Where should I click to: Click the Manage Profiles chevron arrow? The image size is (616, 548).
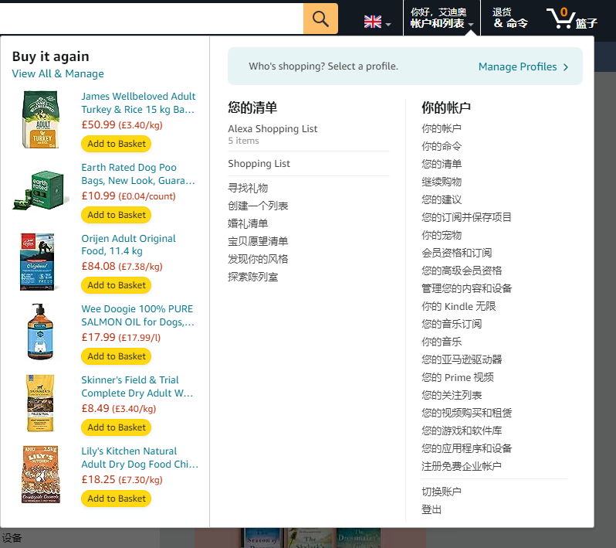(x=566, y=67)
